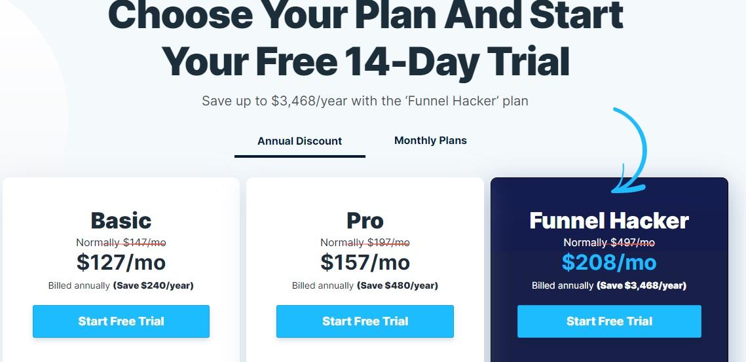Click the Save $480/year billing note
Screen dimensions: 746x362
pos(398,285)
